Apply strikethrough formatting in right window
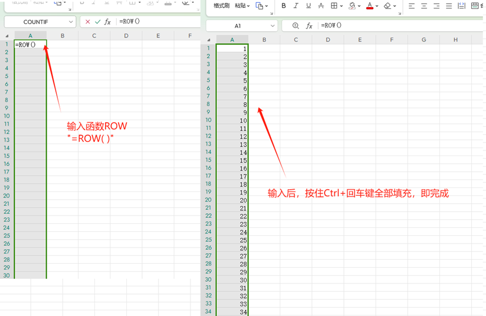The image size is (486, 316). [x=321, y=6]
